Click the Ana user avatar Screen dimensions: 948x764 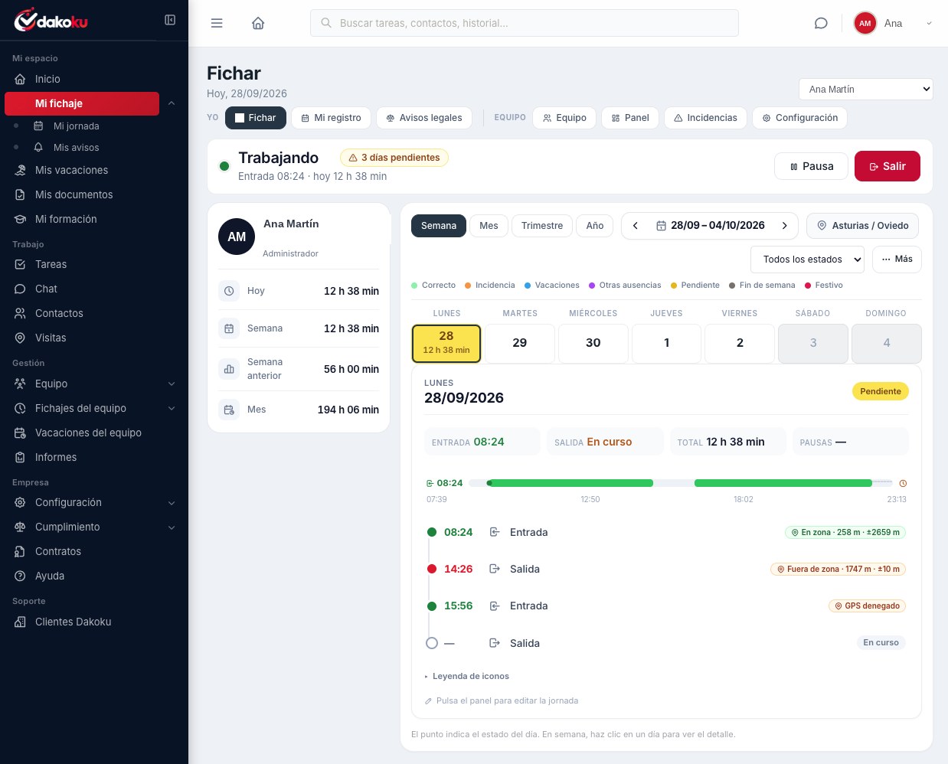point(865,23)
